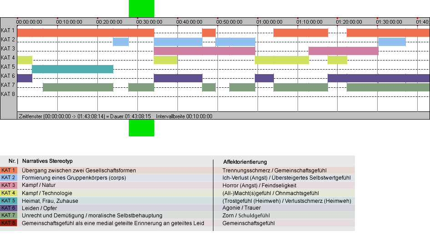
Task: Select the KAT 6 row label in timeline
Action: pyautogui.click(x=8, y=75)
